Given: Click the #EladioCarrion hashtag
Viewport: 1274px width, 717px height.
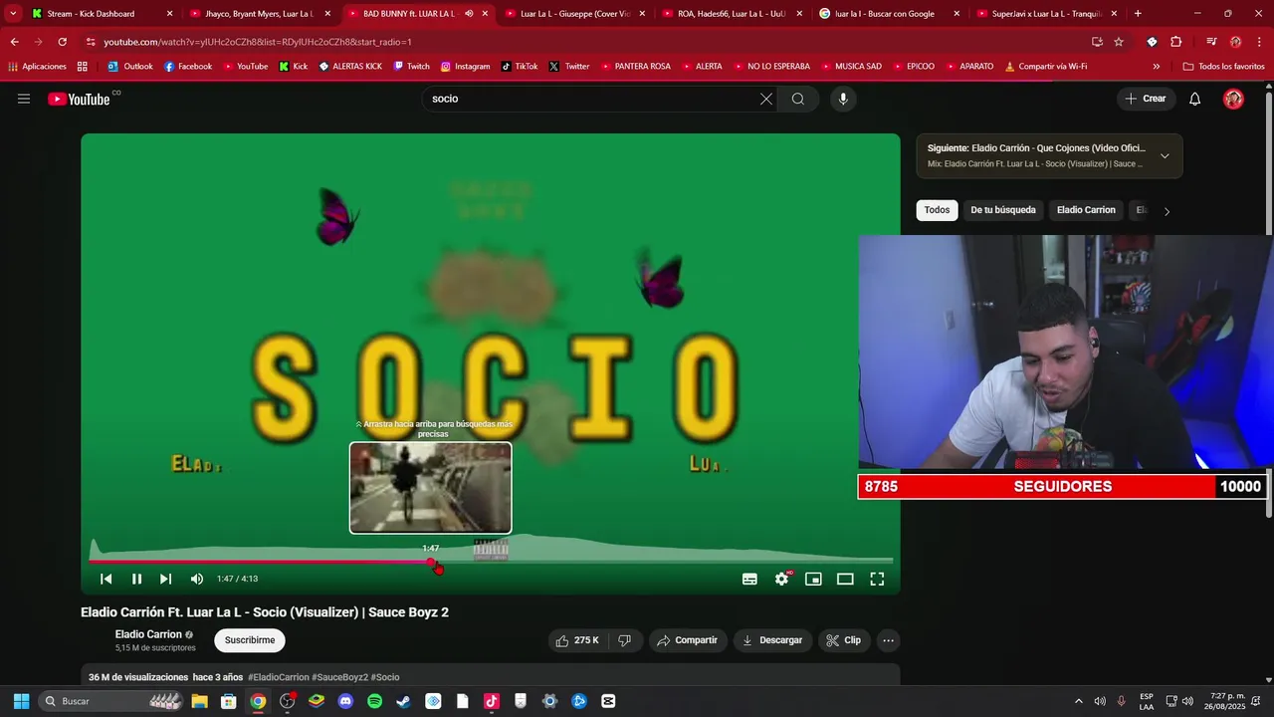Looking at the screenshot, I should pos(279,677).
